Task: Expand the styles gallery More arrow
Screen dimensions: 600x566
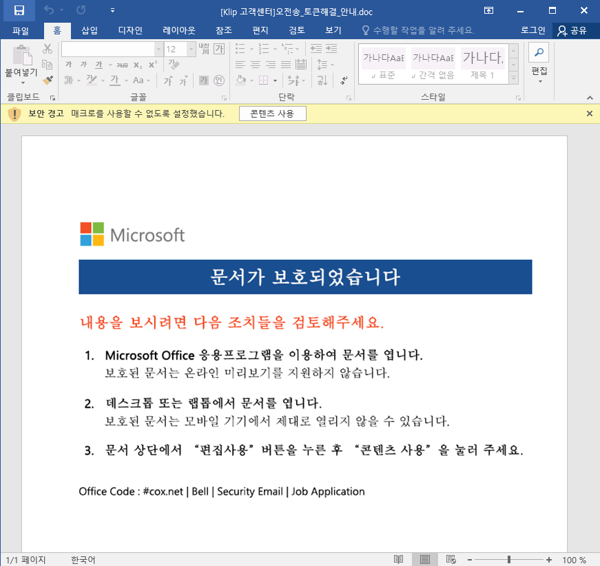Action: point(513,78)
